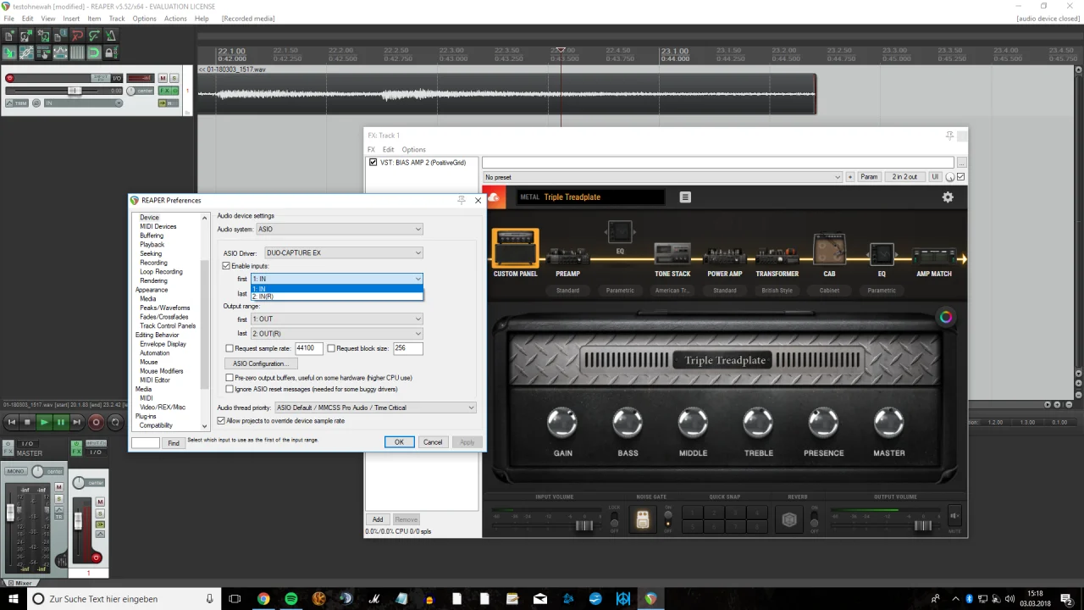Open BIAS AMP settings gear
1084x610 pixels.
point(948,197)
